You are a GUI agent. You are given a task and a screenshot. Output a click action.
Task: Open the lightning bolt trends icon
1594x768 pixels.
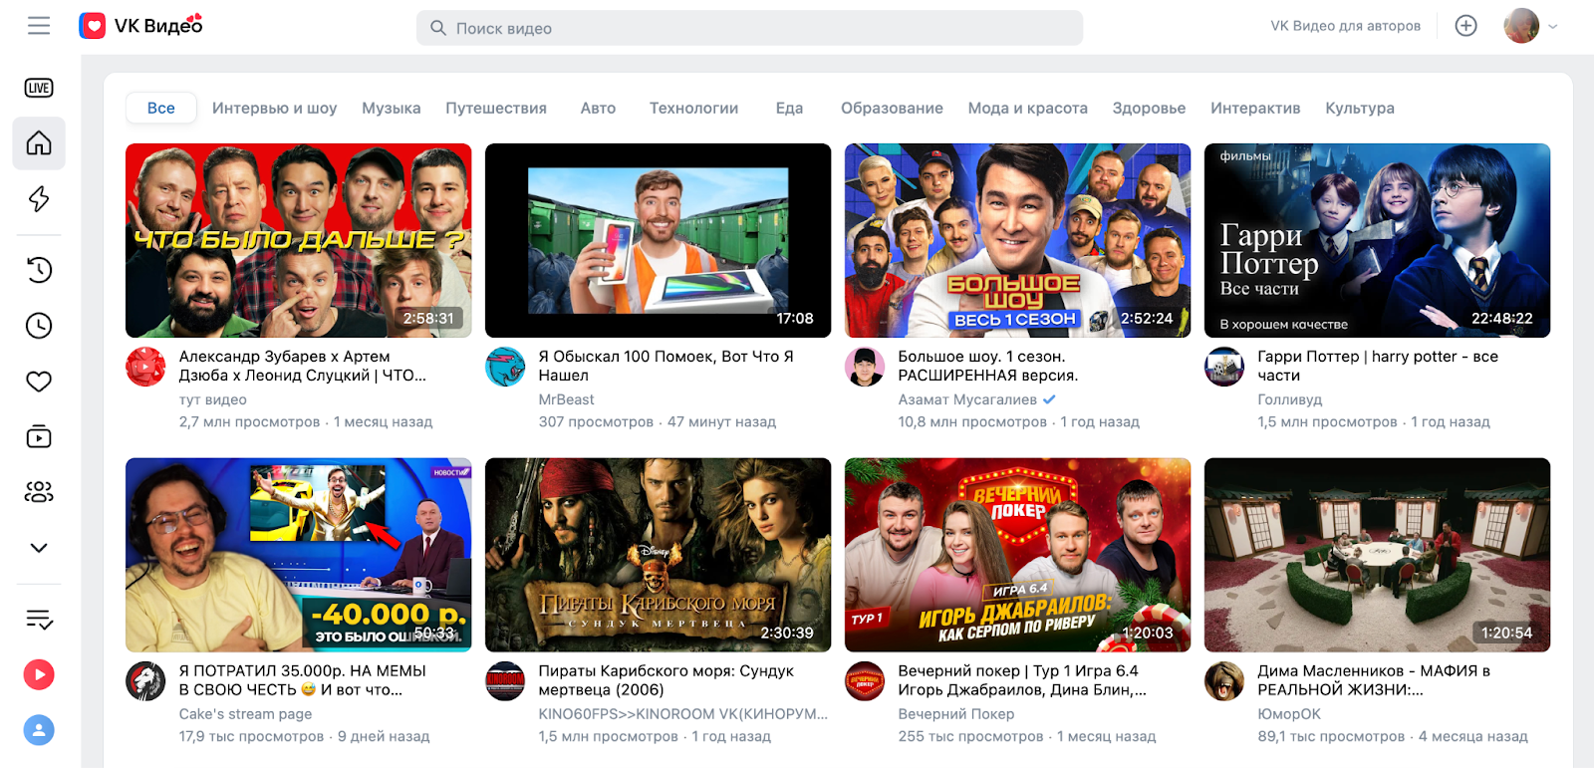click(x=39, y=199)
